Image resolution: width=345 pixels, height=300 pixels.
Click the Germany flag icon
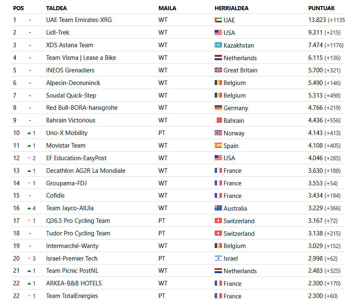218,108
